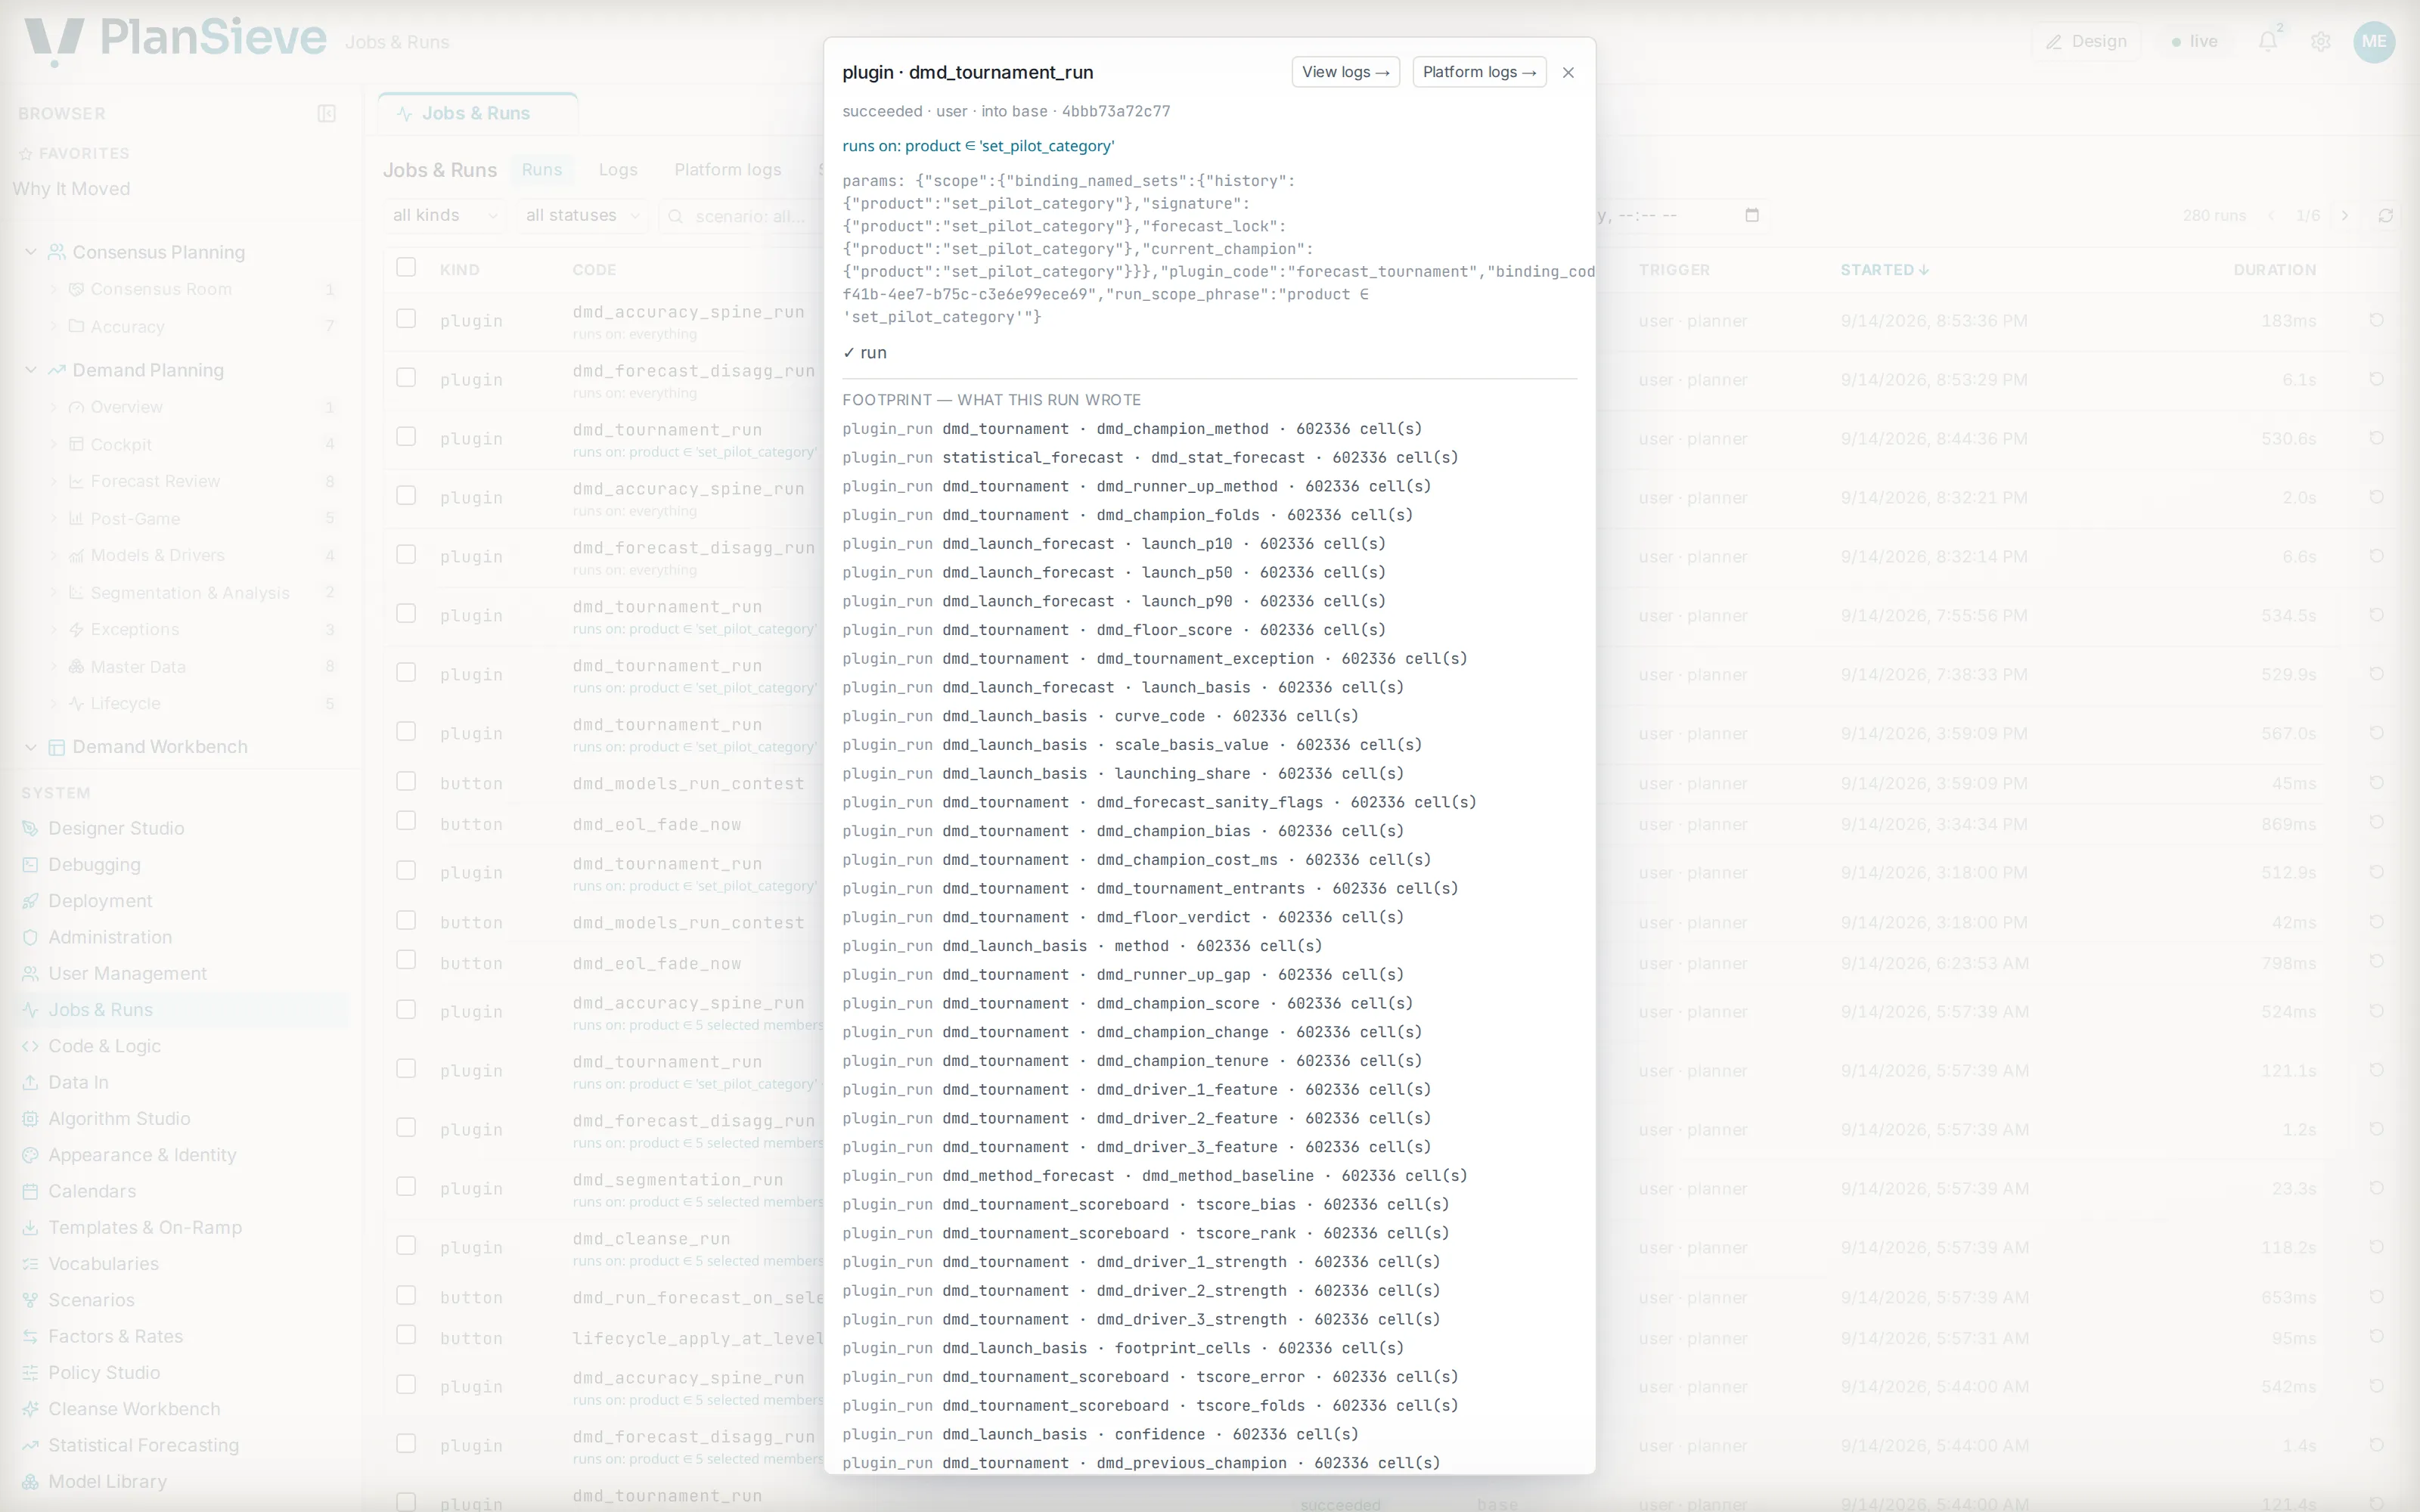The height and width of the screenshot is (1512, 2420).
Task: Open Policy Studio in the sidebar
Action: (104, 1373)
